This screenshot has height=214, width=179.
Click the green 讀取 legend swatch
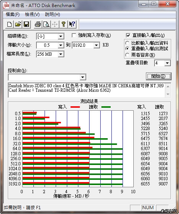(106, 107)
